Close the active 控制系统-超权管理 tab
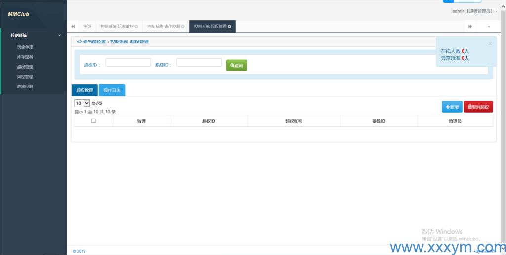 pyautogui.click(x=229, y=26)
